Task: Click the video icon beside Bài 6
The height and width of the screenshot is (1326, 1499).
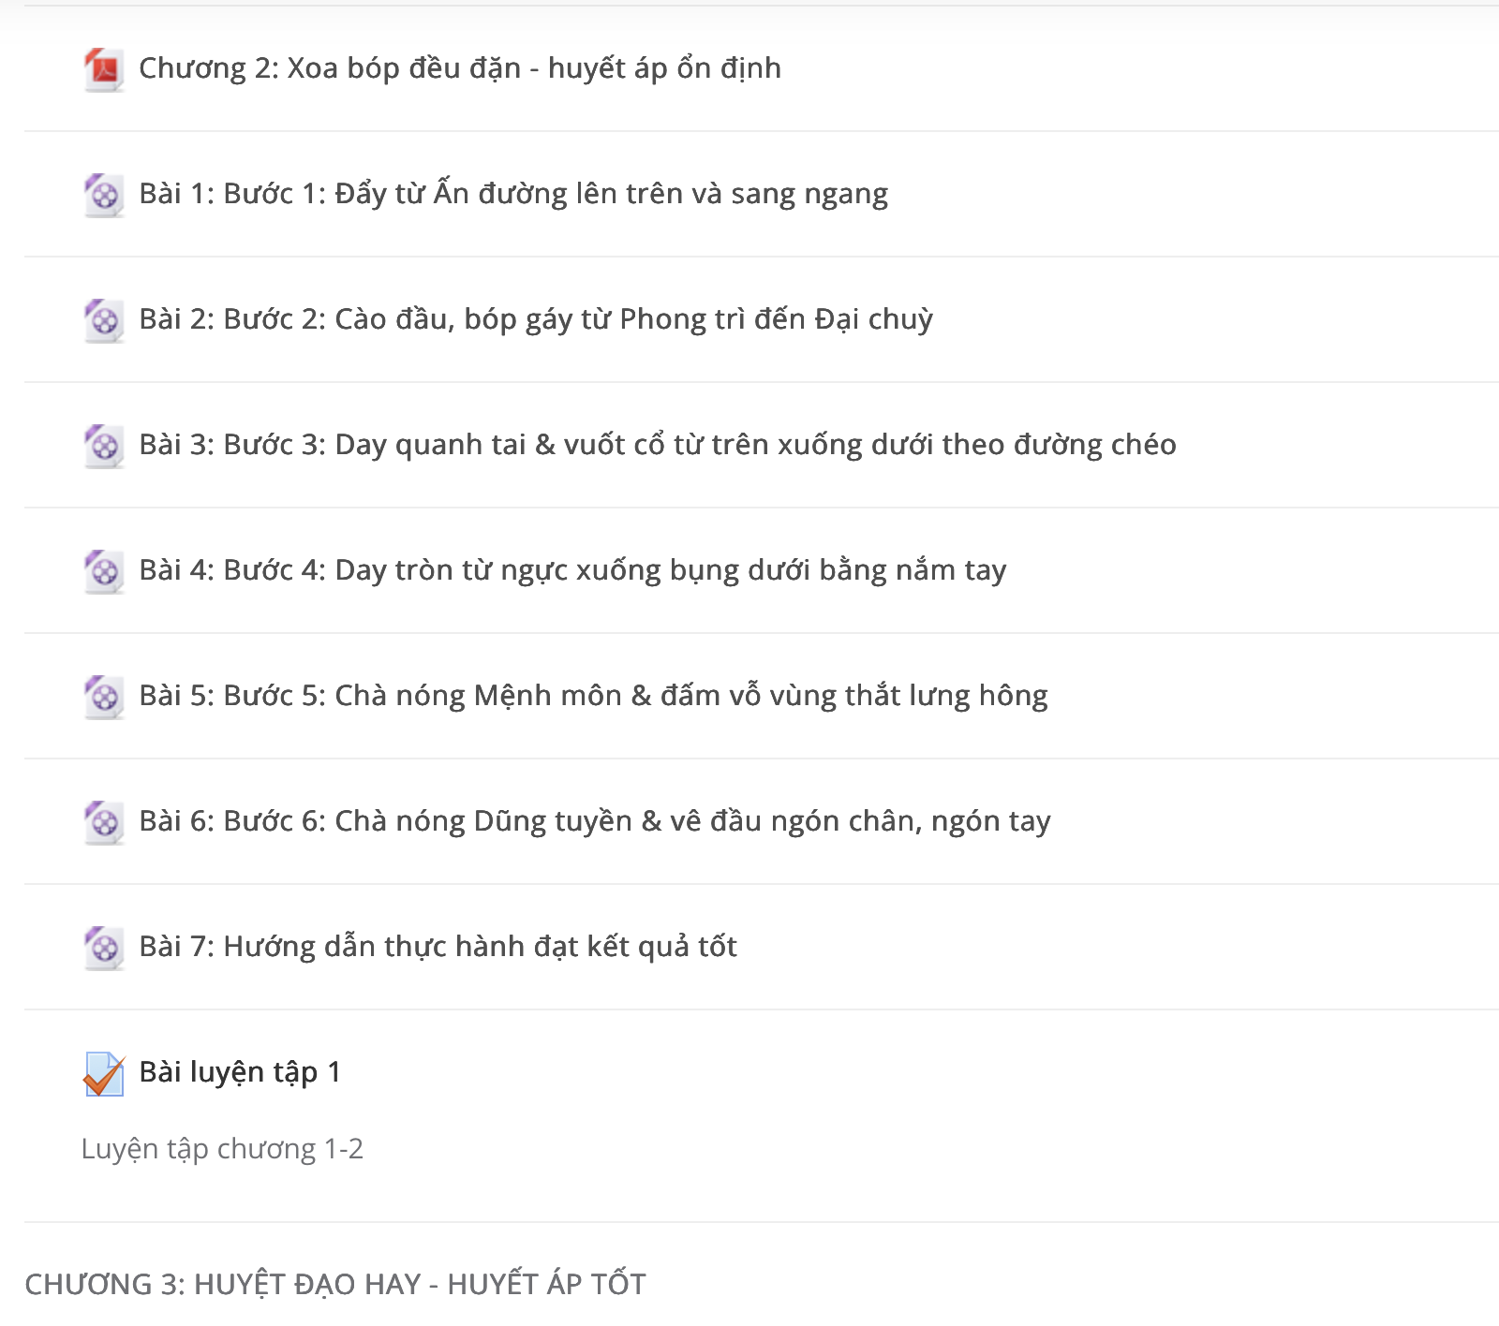Action: pyautogui.click(x=104, y=823)
